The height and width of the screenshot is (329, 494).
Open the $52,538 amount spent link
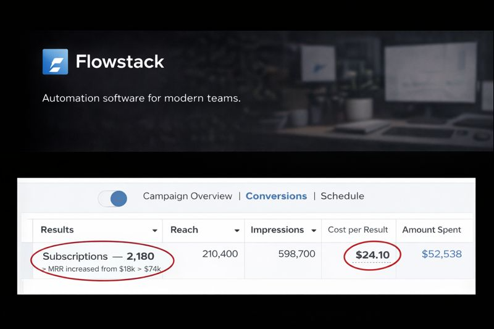[x=442, y=254]
